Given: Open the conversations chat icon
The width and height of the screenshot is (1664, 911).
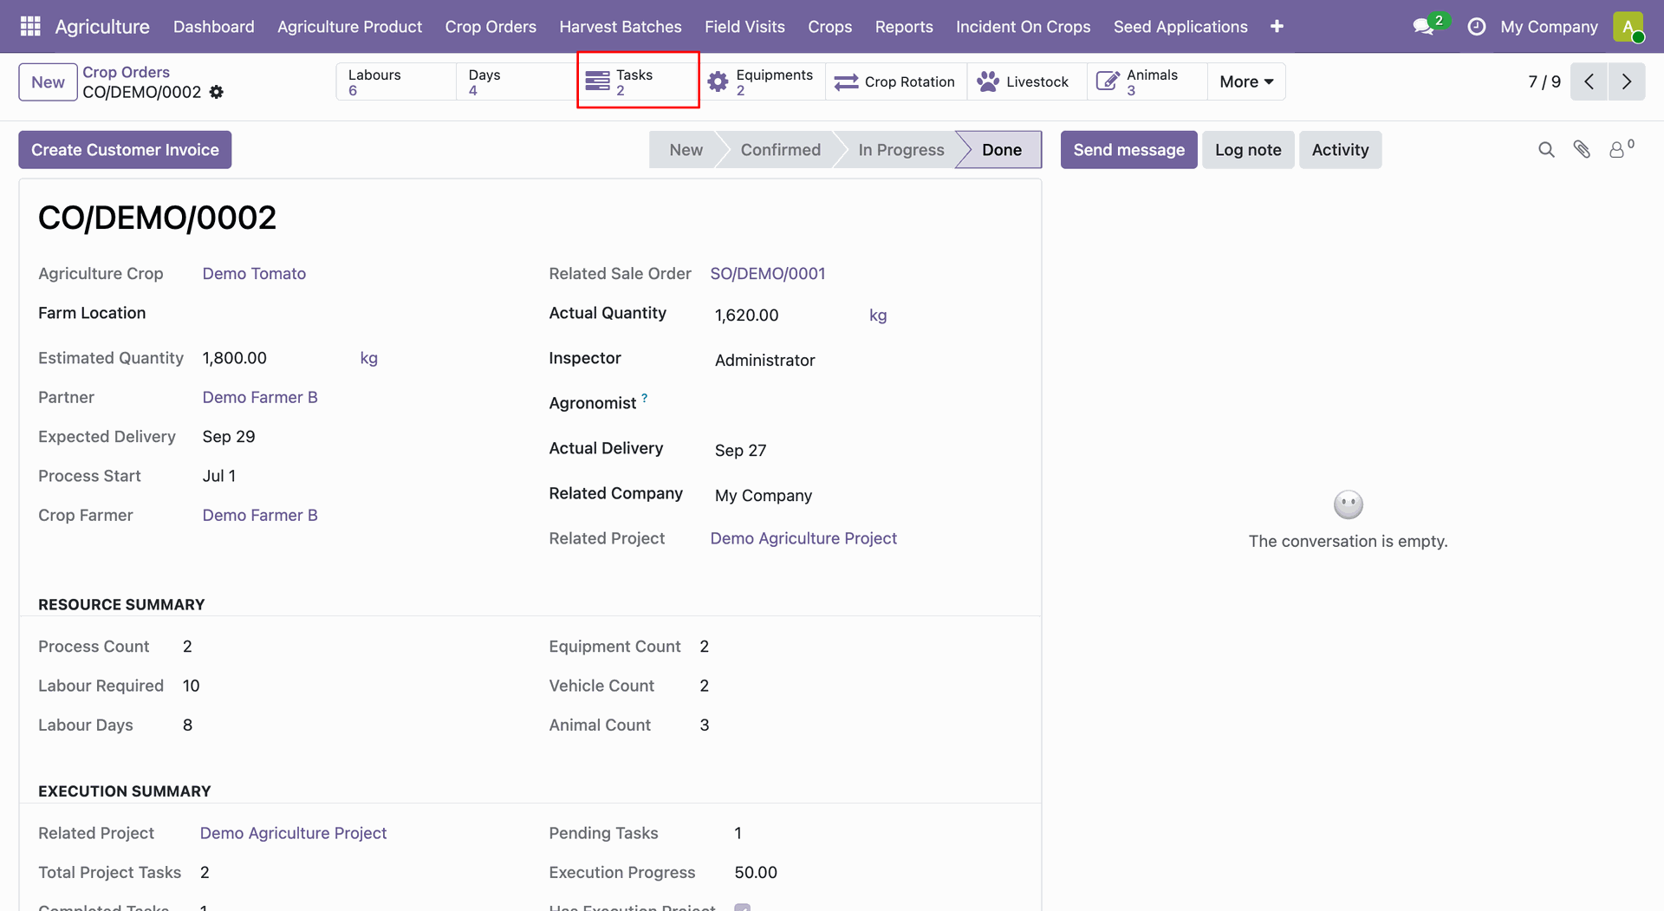Looking at the screenshot, I should click(1423, 27).
